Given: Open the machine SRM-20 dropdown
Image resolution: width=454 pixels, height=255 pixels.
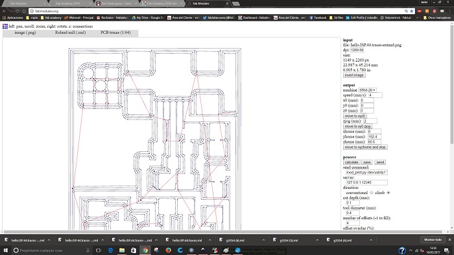Looking at the screenshot, I should pos(367,90).
